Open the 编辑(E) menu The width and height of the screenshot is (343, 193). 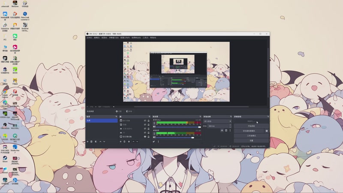point(97,38)
